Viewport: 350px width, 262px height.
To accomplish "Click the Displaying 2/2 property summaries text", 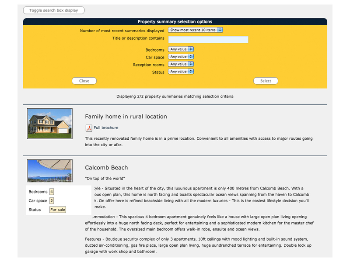I will pyautogui.click(x=175, y=96).
